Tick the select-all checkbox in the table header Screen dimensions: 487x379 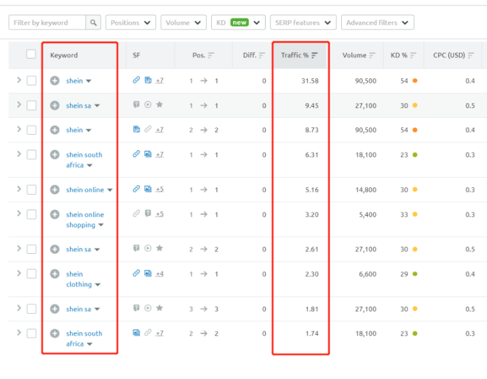(31, 54)
